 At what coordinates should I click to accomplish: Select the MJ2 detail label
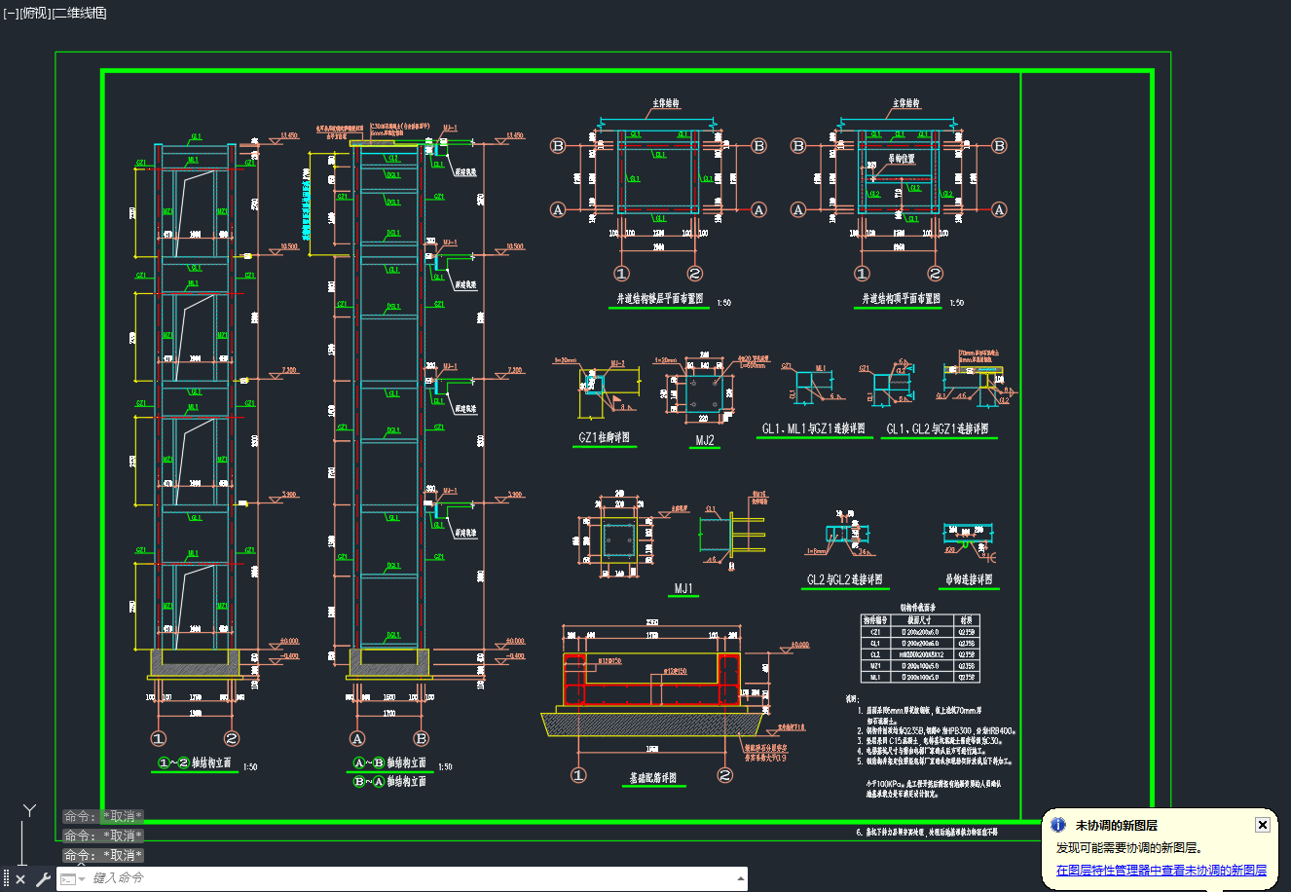[705, 440]
